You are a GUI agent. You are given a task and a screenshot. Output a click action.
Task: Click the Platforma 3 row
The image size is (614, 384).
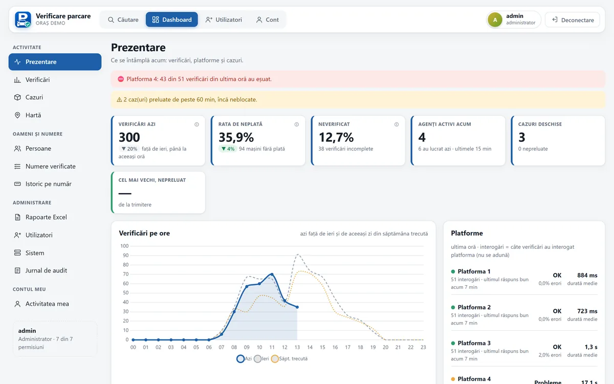(x=524, y=351)
